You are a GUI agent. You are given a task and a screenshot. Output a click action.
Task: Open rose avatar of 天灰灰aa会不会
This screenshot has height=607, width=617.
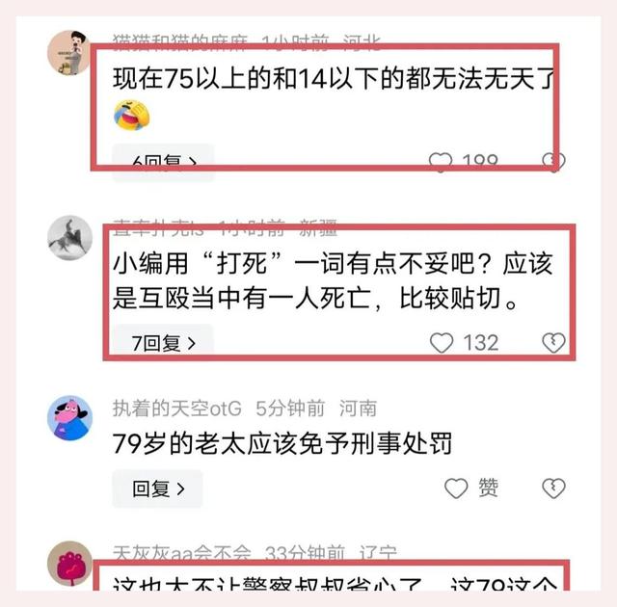point(69,564)
